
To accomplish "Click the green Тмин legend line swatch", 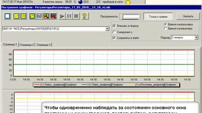I will pyautogui.click(x=84, y=85).
